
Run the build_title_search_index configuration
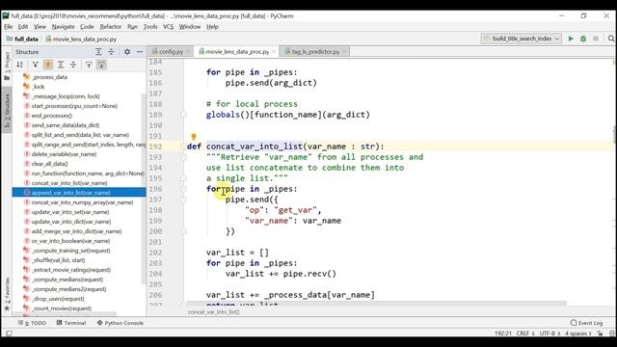pyautogui.click(x=571, y=39)
